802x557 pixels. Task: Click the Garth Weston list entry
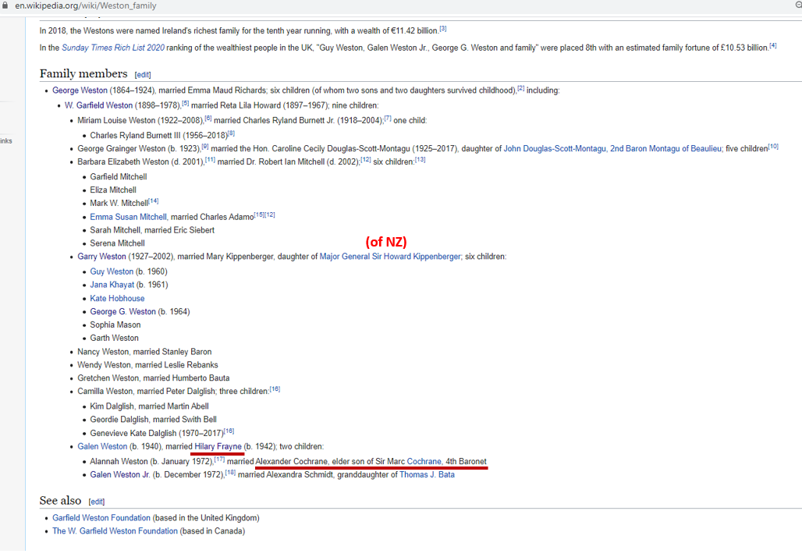click(x=115, y=338)
